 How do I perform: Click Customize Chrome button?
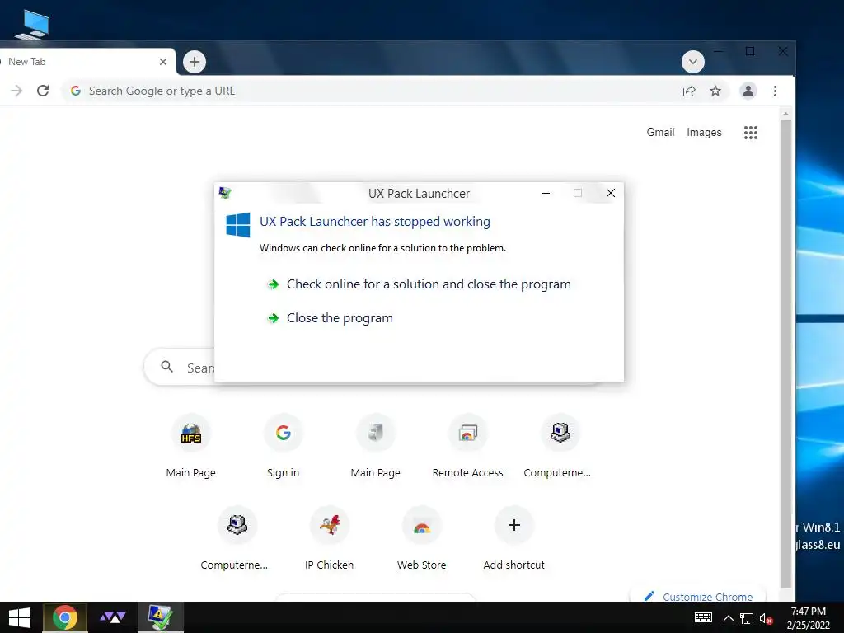699,596
